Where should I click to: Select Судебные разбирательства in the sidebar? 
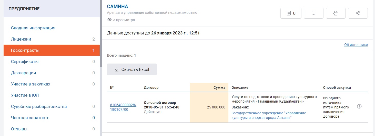tap(39, 106)
